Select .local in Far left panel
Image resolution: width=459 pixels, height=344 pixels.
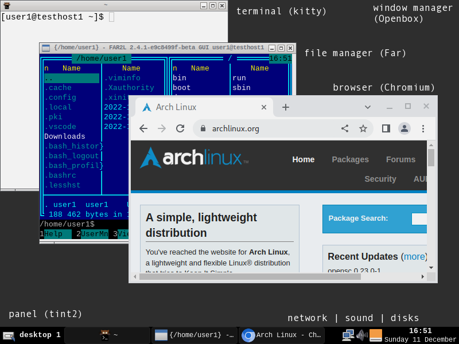[x=58, y=107]
